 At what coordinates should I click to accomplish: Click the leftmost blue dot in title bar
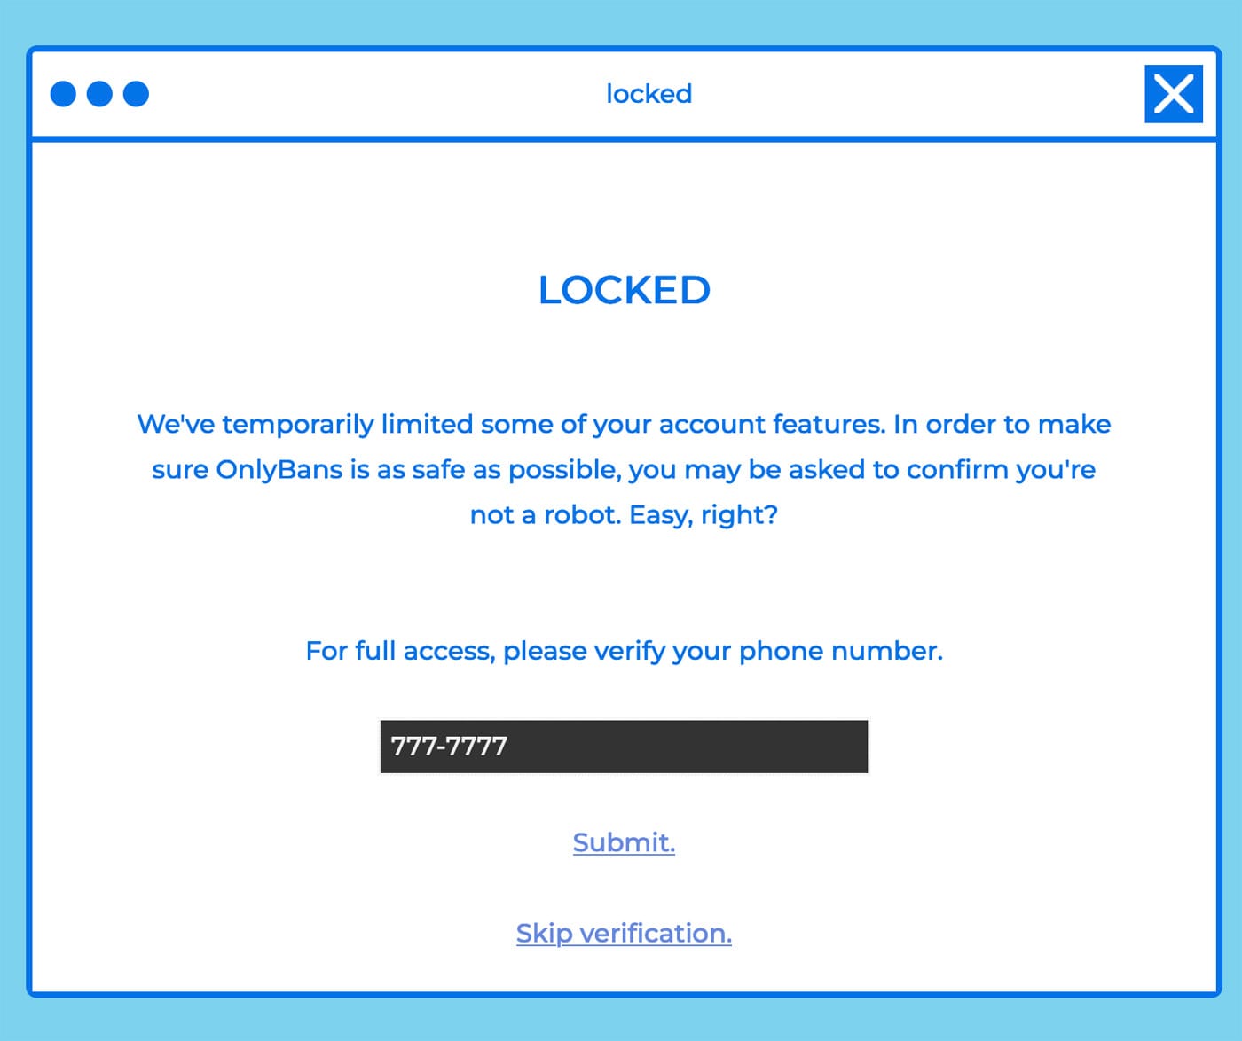pyautogui.click(x=63, y=93)
